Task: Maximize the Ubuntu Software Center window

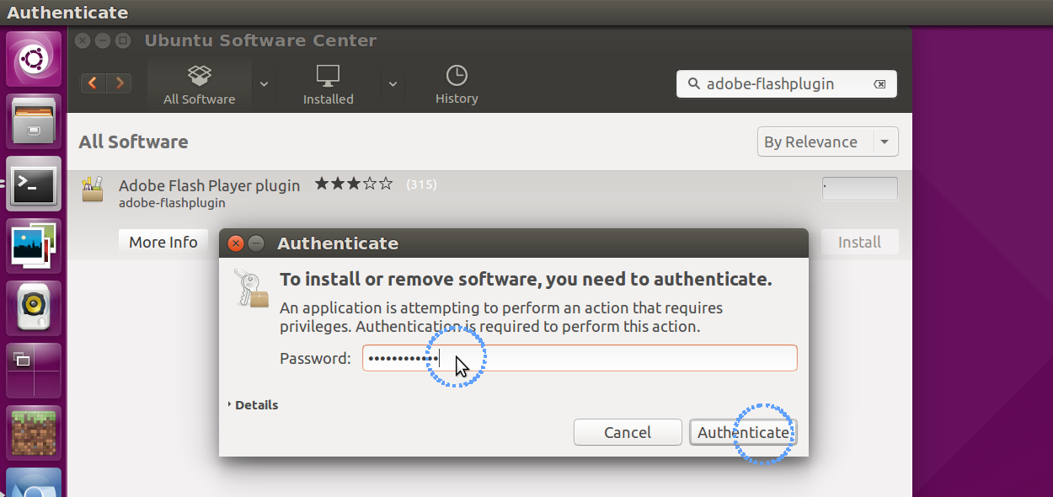Action: tap(123, 40)
